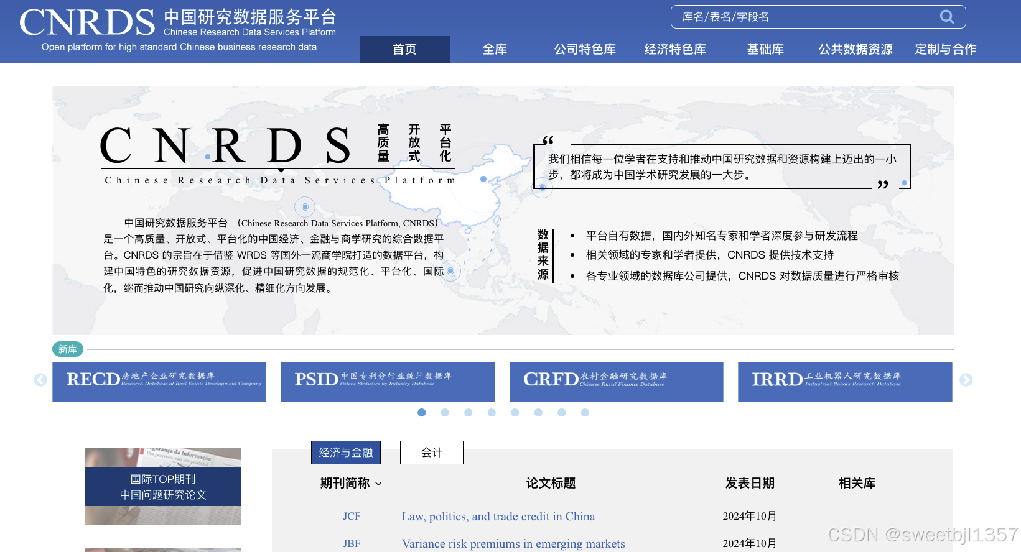Select the eighth carousel page dot
The width and height of the screenshot is (1021, 552).
pos(585,412)
